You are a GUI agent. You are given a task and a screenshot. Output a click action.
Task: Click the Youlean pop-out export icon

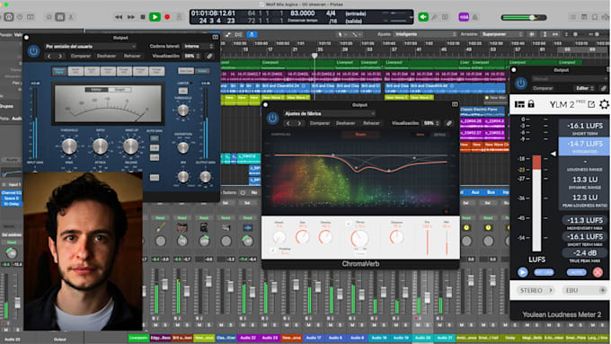pyautogui.click(x=591, y=104)
